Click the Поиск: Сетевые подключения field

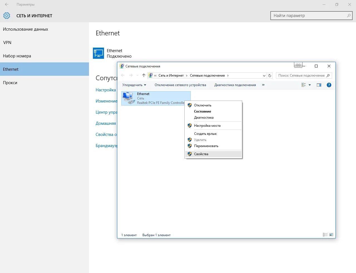click(304, 75)
